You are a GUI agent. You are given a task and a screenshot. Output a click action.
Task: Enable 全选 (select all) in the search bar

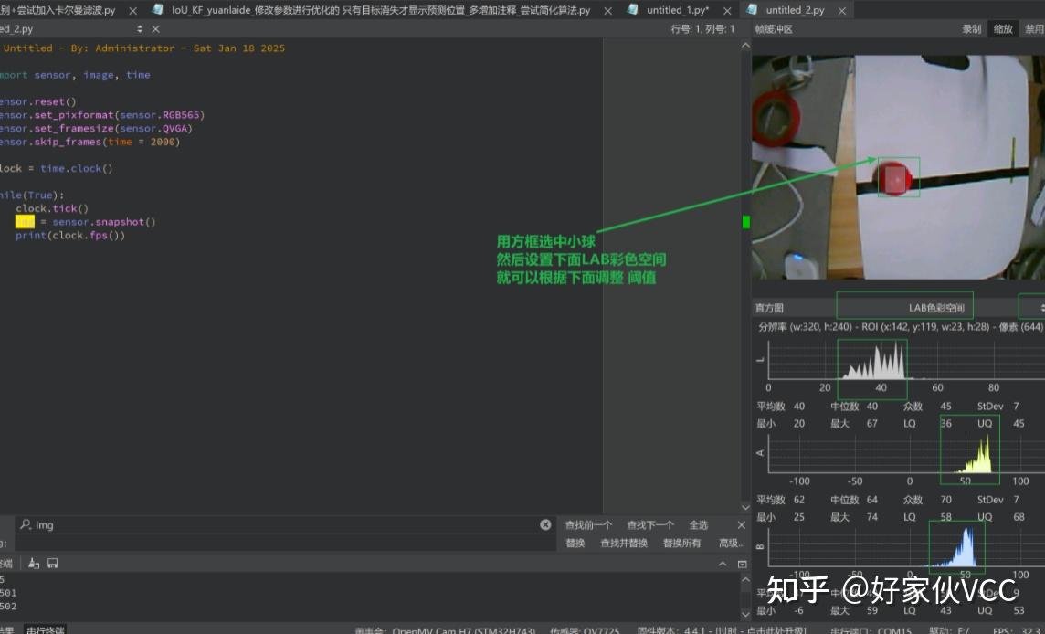click(x=698, y=524)
